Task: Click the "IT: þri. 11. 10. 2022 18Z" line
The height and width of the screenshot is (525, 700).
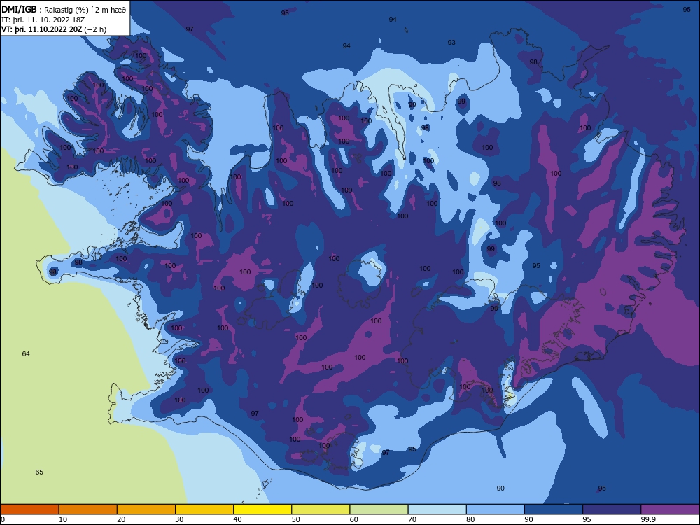Action: [43, 20]
